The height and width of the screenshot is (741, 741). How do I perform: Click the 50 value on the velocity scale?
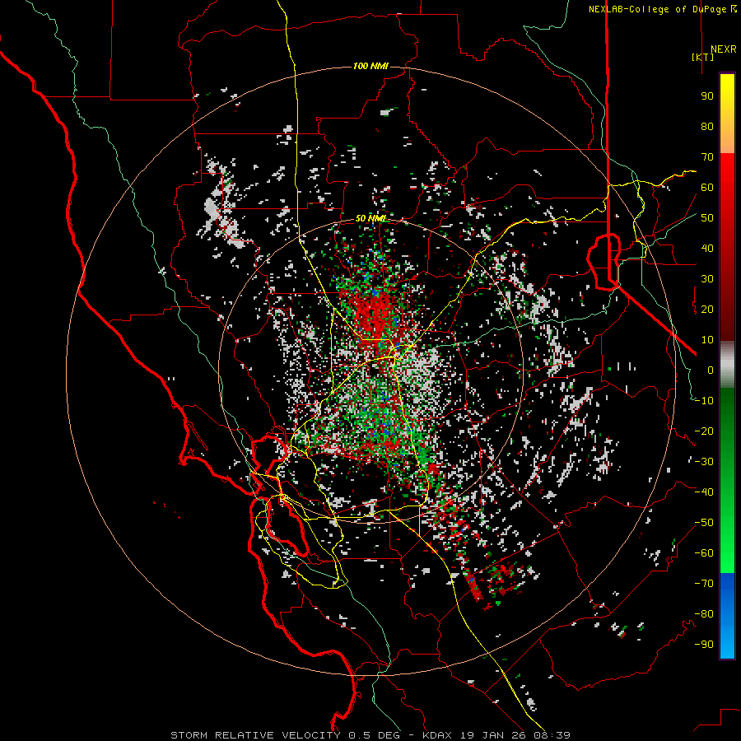tap(707, 218)
